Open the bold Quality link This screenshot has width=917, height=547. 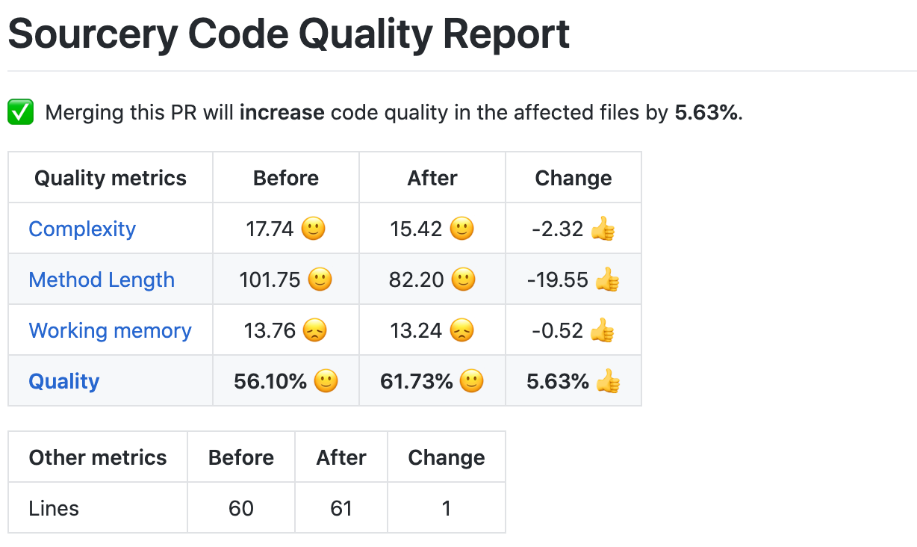tap(64, 381)
